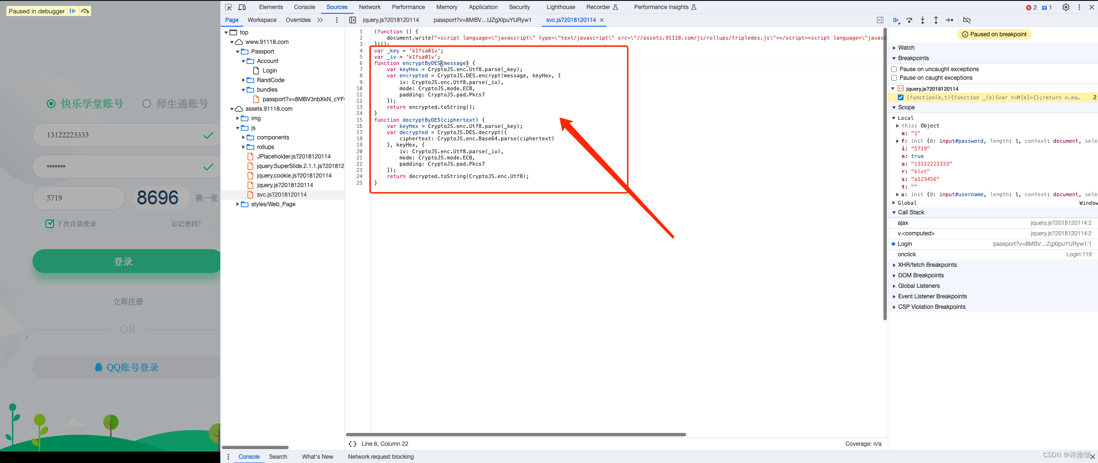The height and width of the screenshot is (463, 1098).
Task: Click the captcha code input field
Action: coord(79,198)
